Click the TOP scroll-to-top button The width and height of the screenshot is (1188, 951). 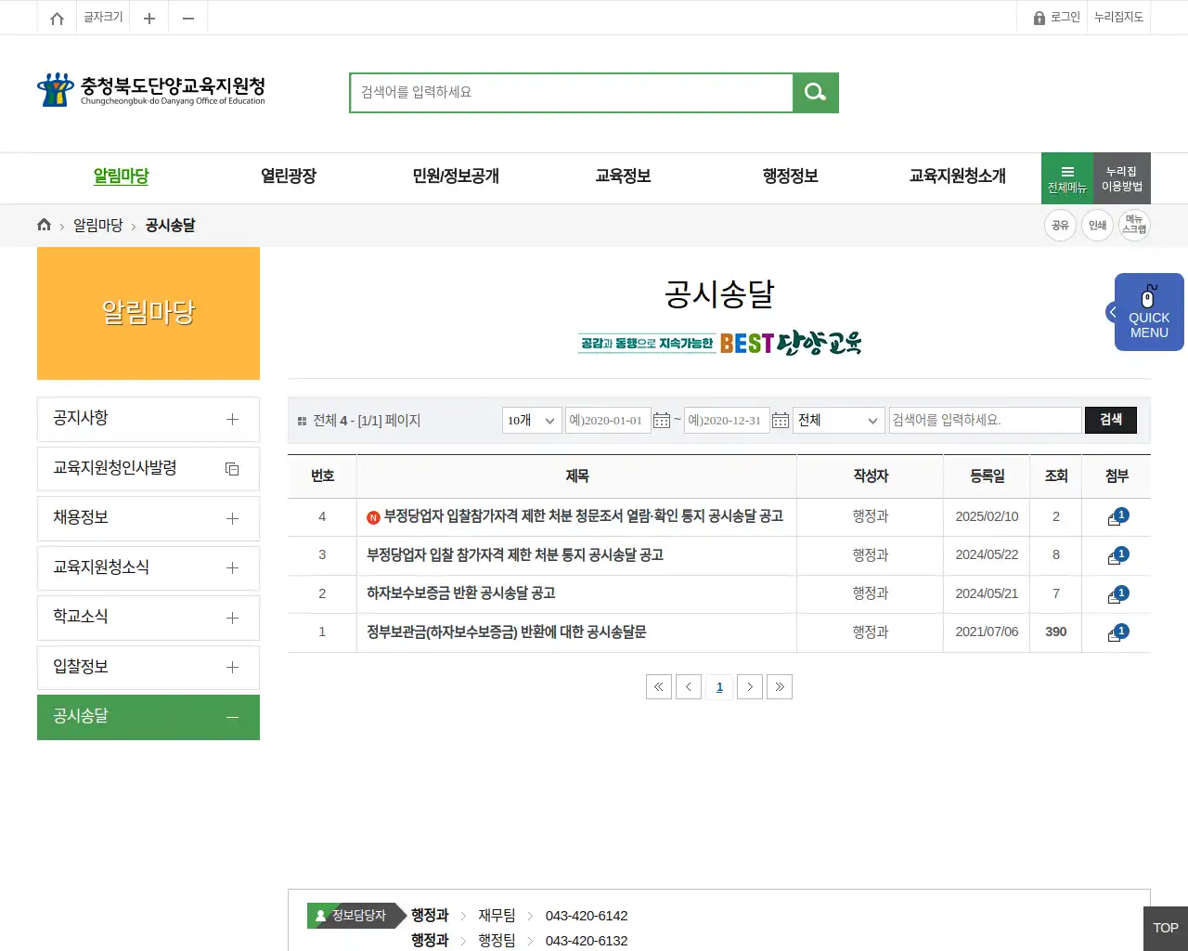tap(1165, 929)
